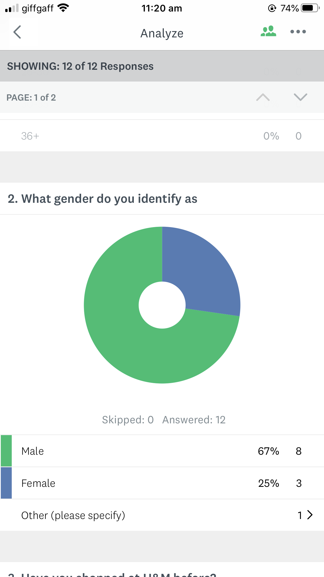Image resolution: width=324 pixels, height=577 pixels.
Task: Go to previous page with up chevron
Action: (x=263, y=97)
